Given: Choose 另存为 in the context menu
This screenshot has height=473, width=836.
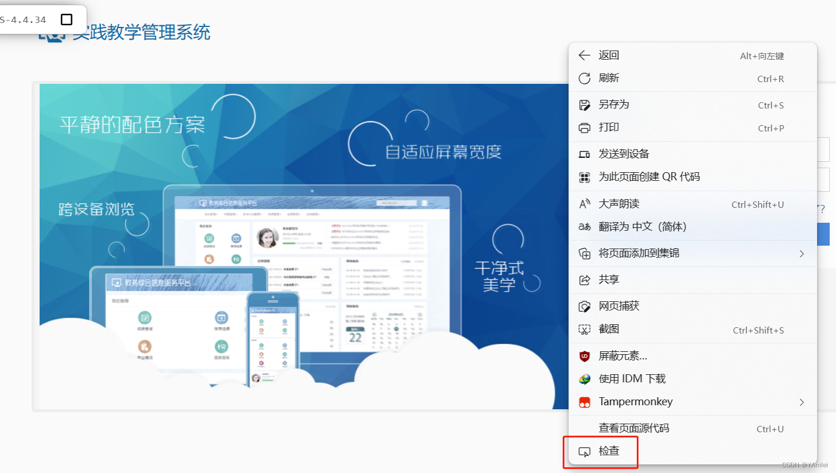Looking at the screenshot, I should click(692, 105).
